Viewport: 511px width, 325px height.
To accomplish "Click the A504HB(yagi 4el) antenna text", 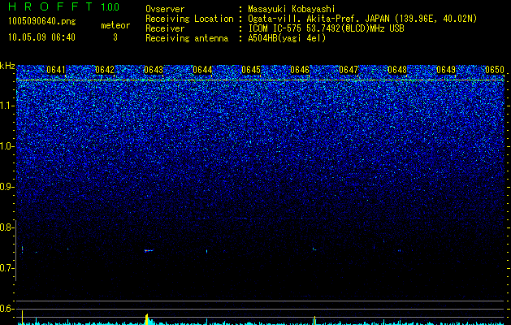I will (287, 38).
